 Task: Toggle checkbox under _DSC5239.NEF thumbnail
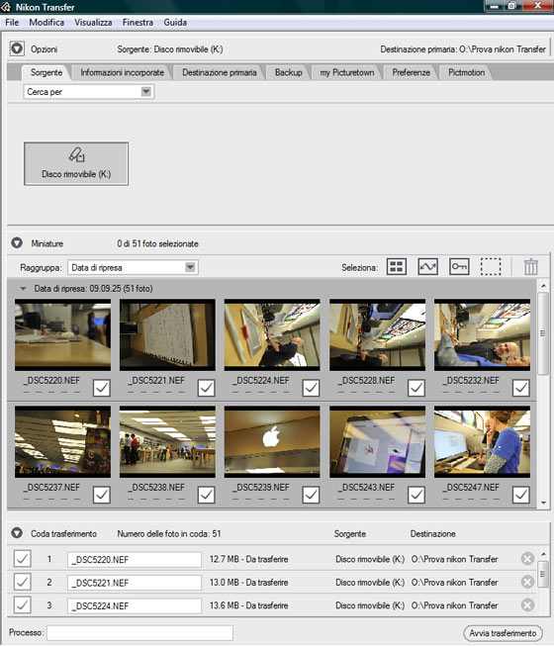311,495
